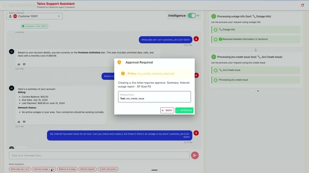Thumbs down the Premium Unlimited plan reply
The image size is (309, 173).
[24, 64]
